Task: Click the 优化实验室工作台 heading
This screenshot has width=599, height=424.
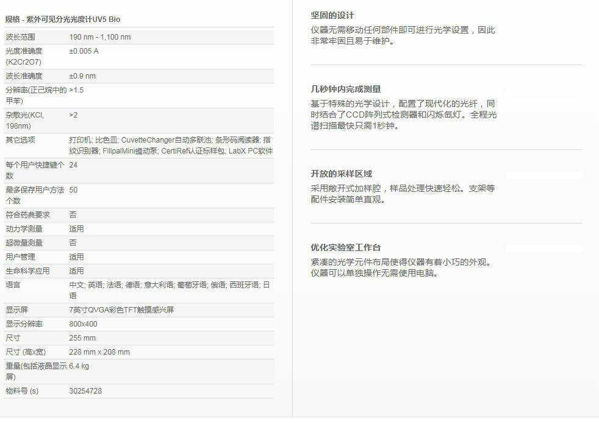Action: tap(346, 247)
